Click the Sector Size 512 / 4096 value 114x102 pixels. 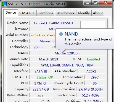(91, 95)
